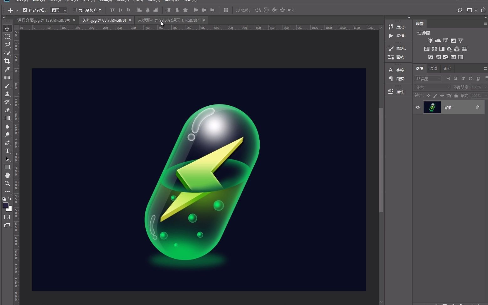This screenshot has height=305, width=488.
Task: Add a Brightness/Contrast adjustment
Action: (x=430, y=40)
